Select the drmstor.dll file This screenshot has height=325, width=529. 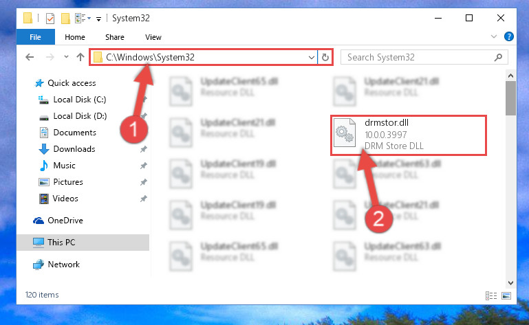[x=408, y=135]
